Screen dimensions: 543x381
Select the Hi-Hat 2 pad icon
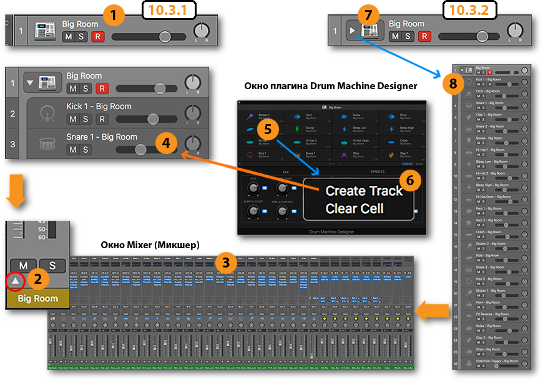[x=297, y=142]
